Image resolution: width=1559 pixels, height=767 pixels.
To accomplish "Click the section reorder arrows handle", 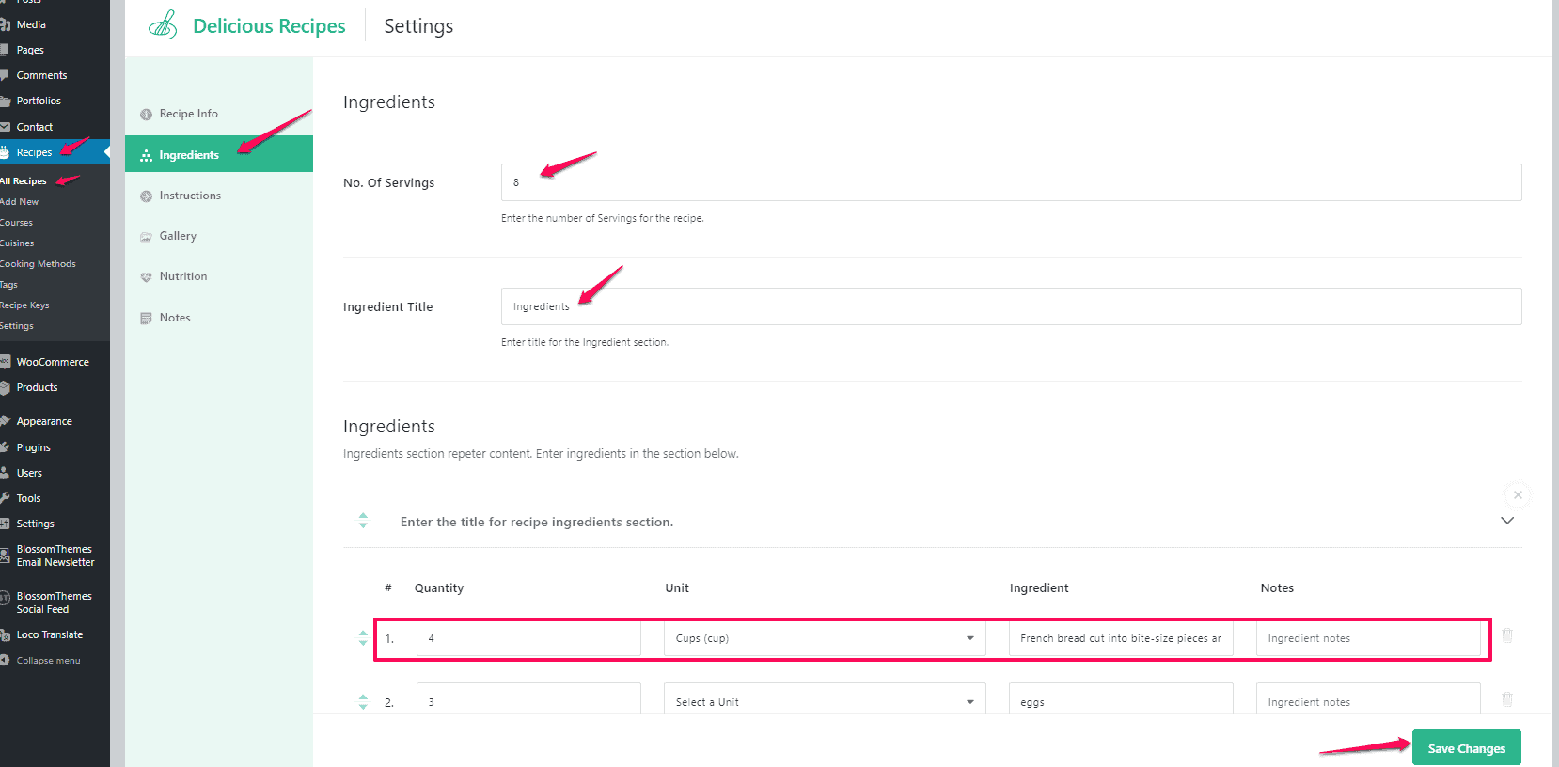I will 363,521.
